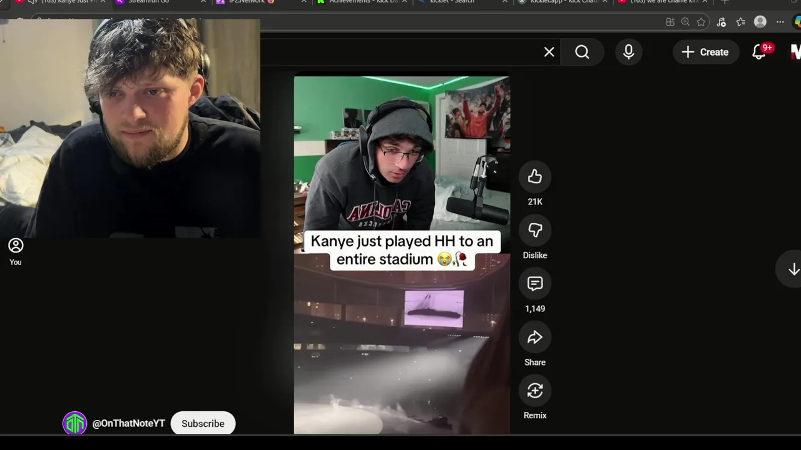Share this short using the arrow icon

534,337
